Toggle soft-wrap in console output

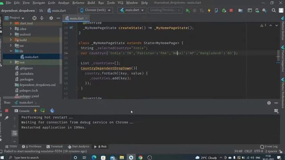click(x=15, y=133)
